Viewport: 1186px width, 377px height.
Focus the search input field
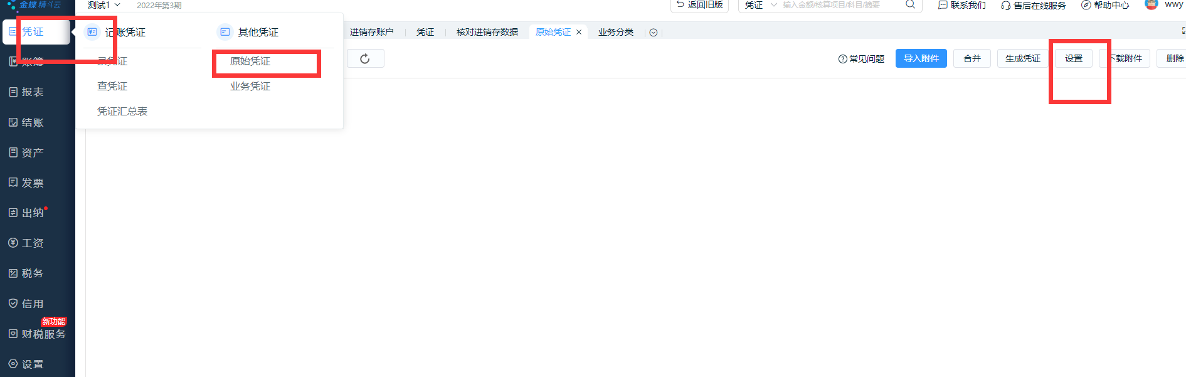840,5
